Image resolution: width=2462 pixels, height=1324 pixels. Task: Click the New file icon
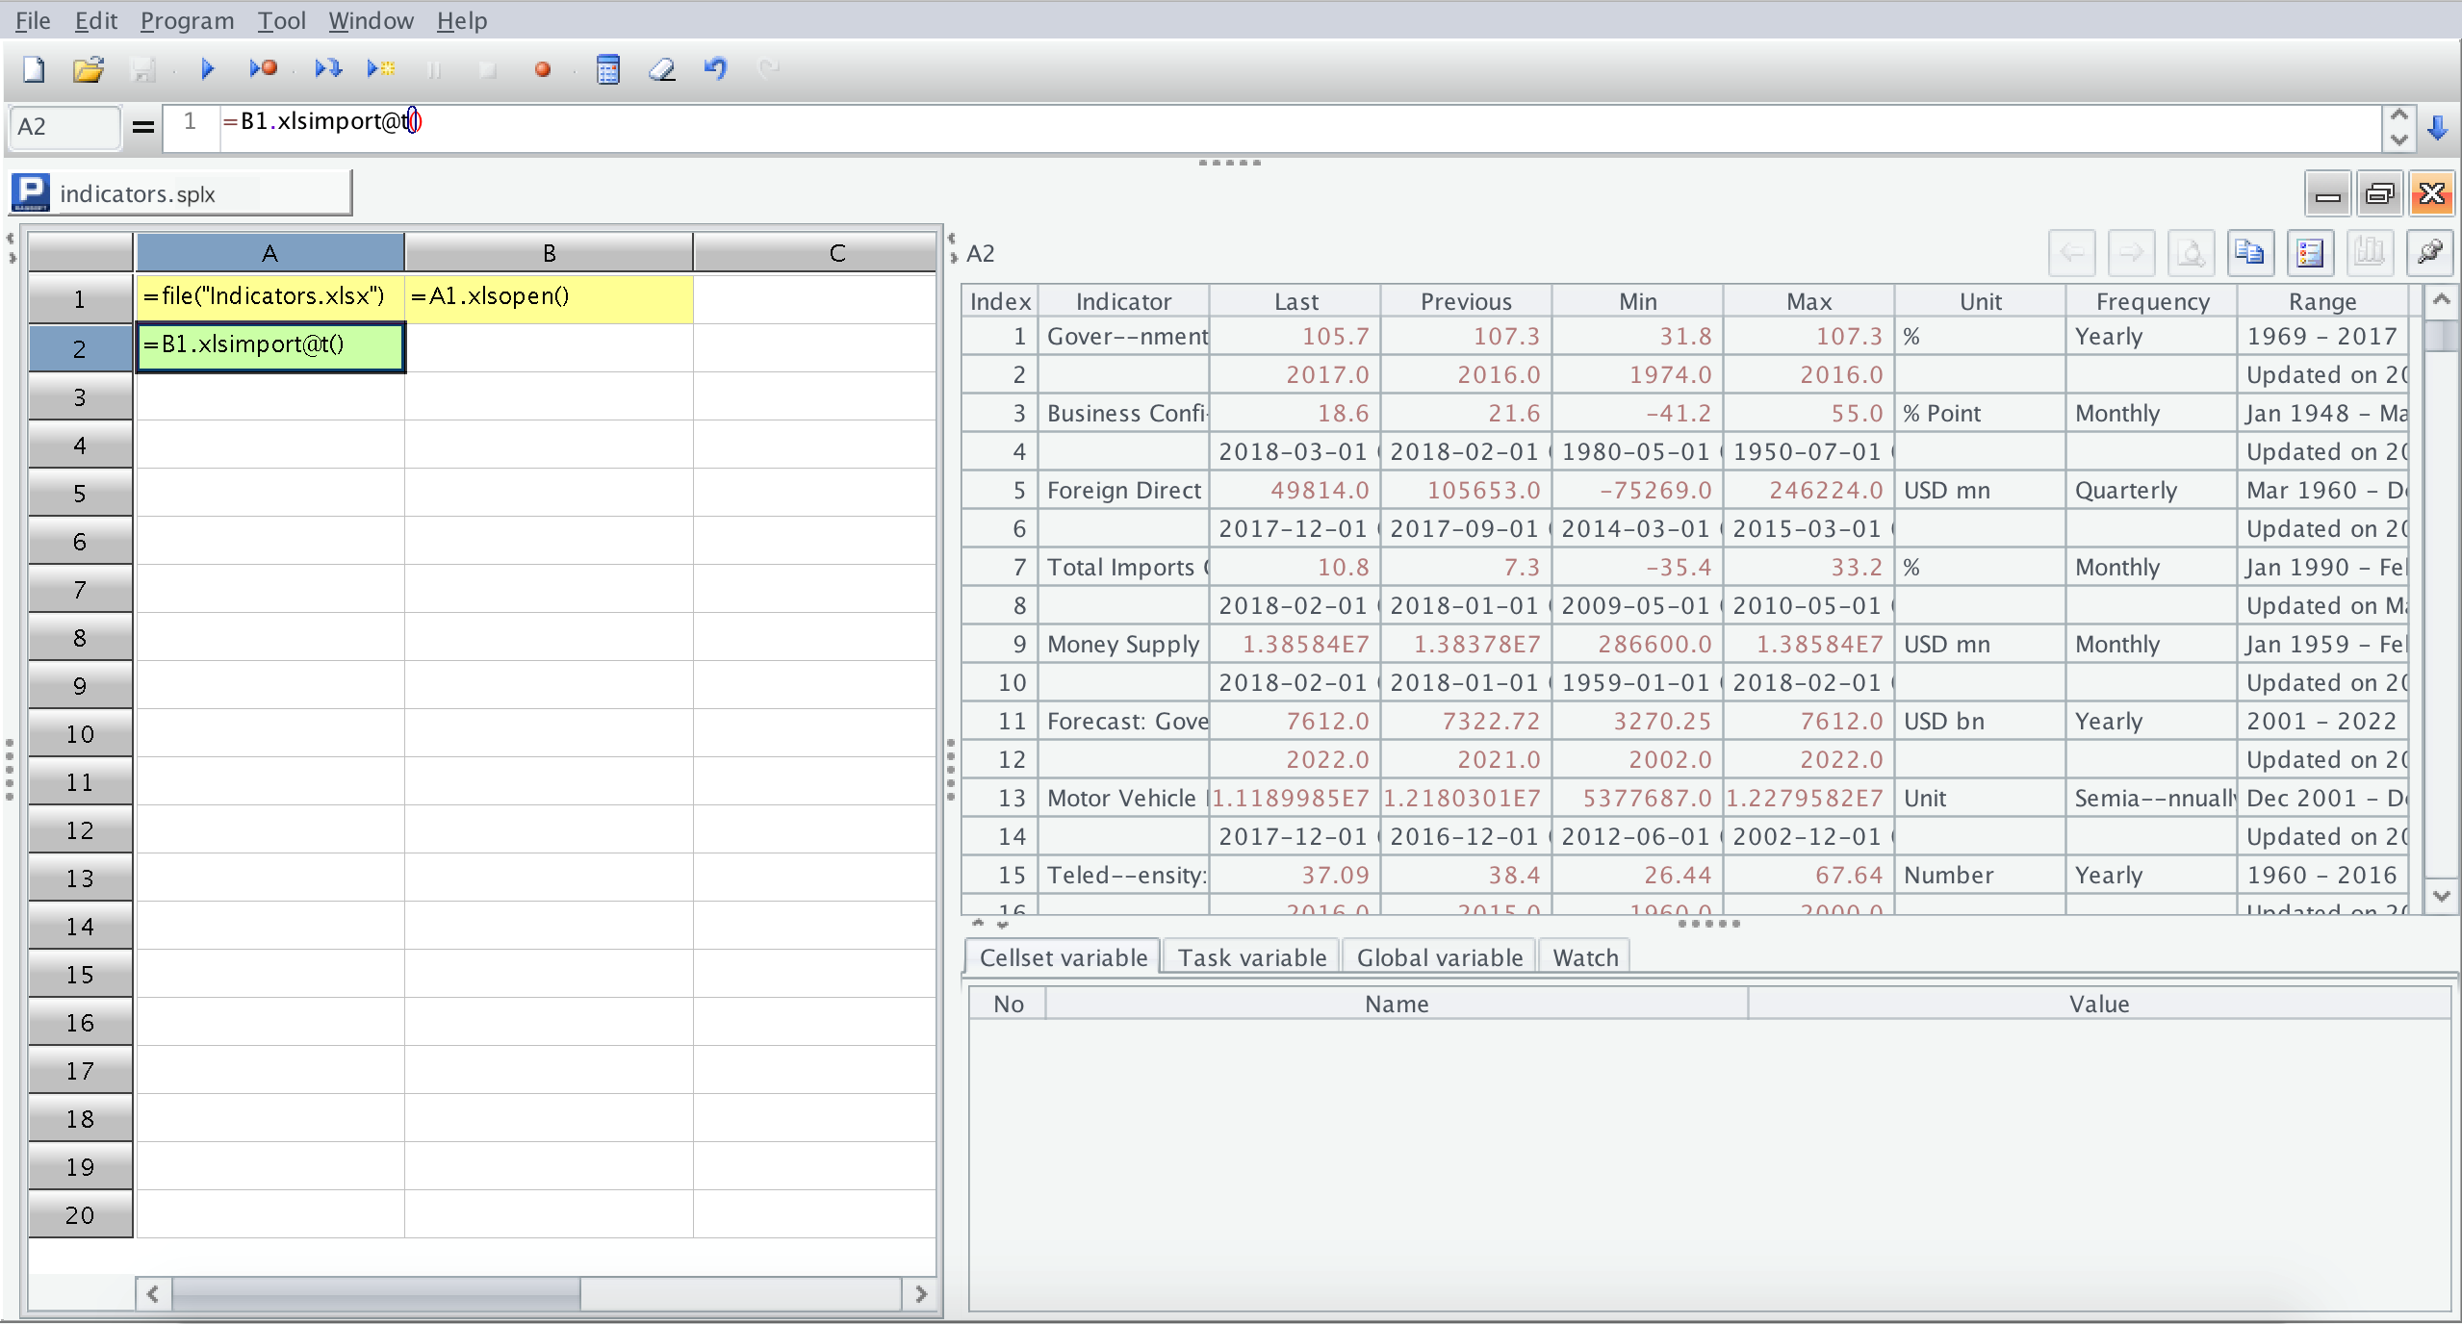(34, 69)
